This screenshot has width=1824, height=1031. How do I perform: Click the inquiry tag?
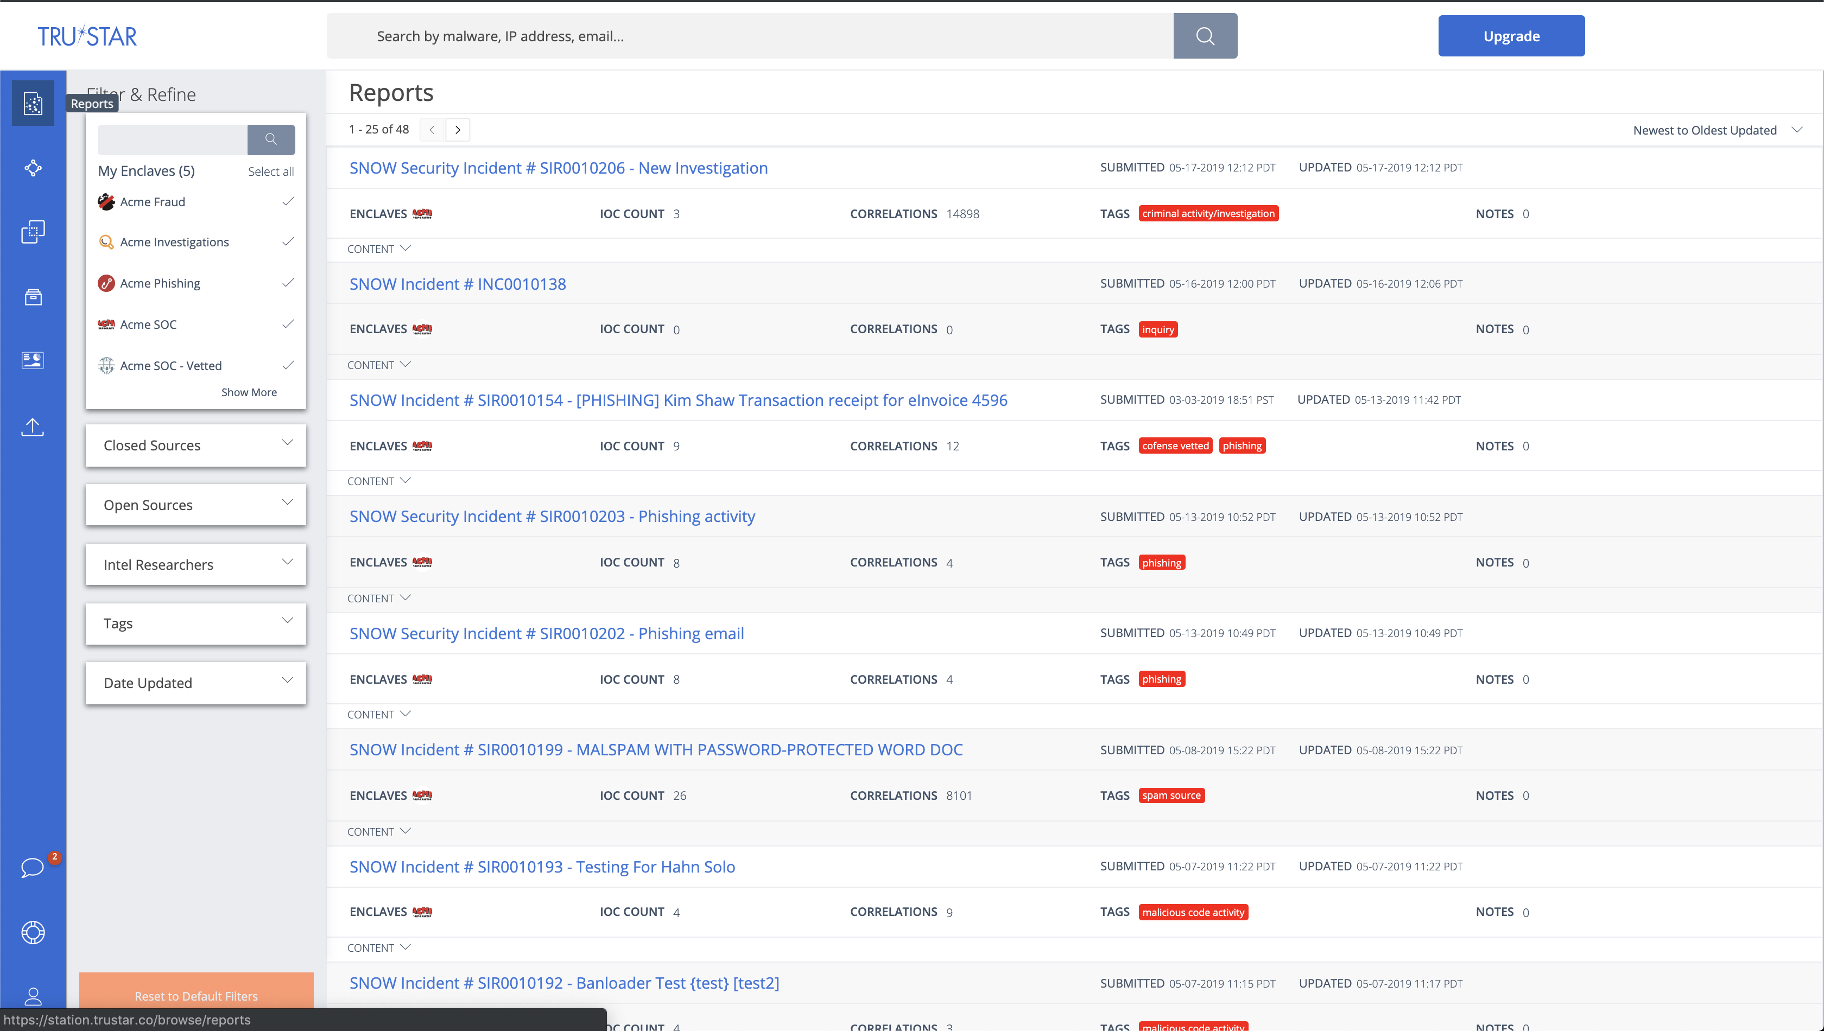pyautogui.click(x=1158, y=329)
